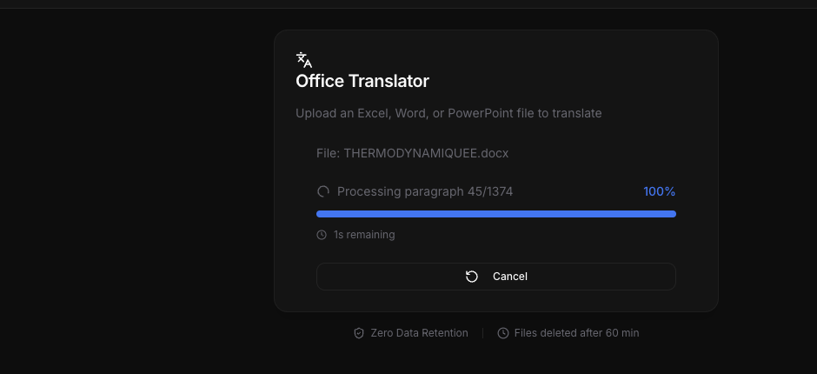
Task: Click the blue translation progress bar
Action: (496, 214)
